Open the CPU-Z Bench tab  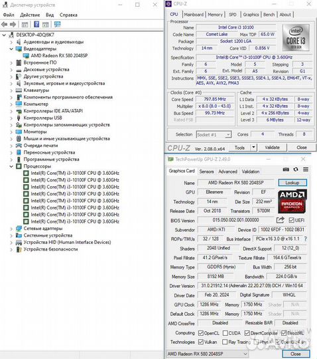point(269,15)
